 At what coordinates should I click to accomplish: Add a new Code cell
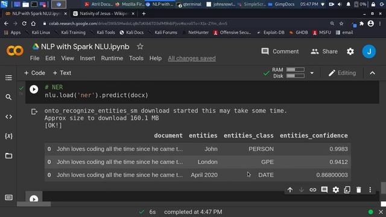(34, 73)
